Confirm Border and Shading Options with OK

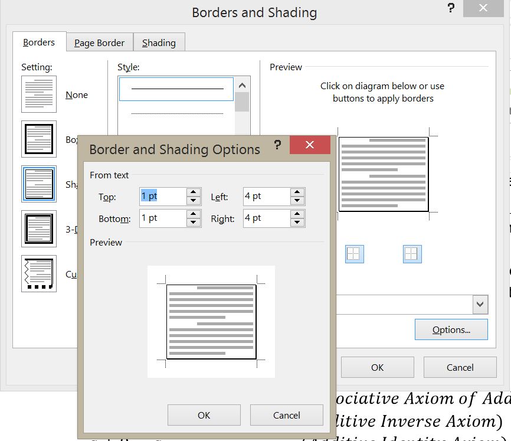(204, 415)
